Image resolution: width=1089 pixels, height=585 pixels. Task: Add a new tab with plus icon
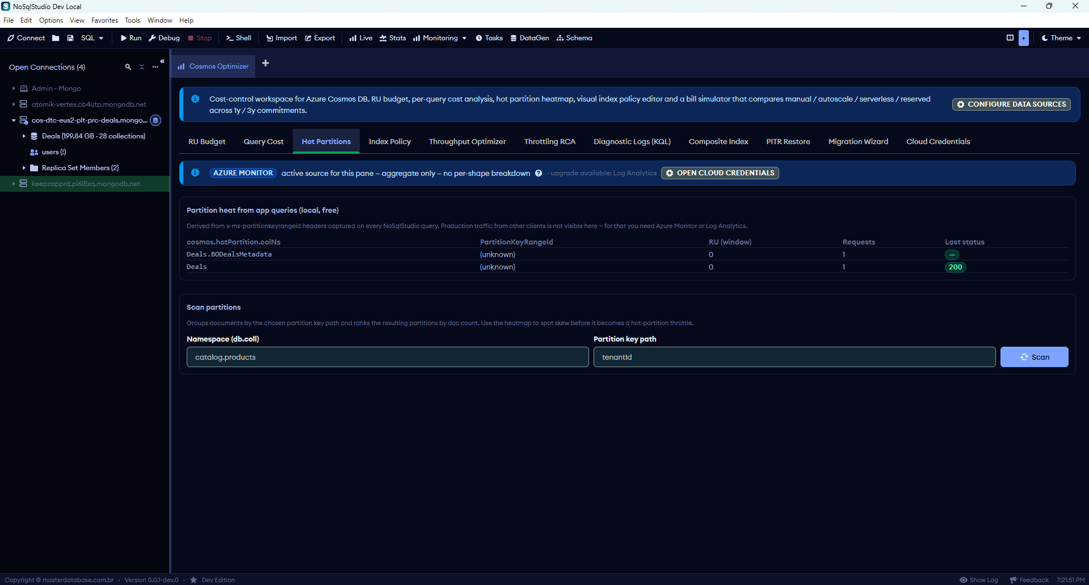(266, 63)
